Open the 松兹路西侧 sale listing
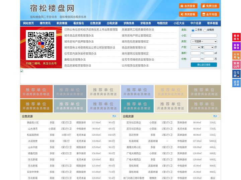This screenshot has width=241, height=180. (x=33, y=135)
